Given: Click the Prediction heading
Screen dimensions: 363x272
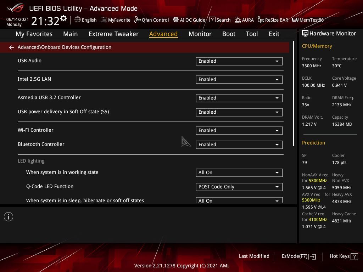Looking at the screenshot, I should tap(313, 143).
